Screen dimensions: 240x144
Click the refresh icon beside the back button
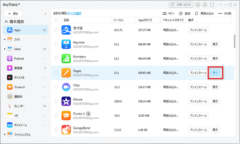[45, 14]
